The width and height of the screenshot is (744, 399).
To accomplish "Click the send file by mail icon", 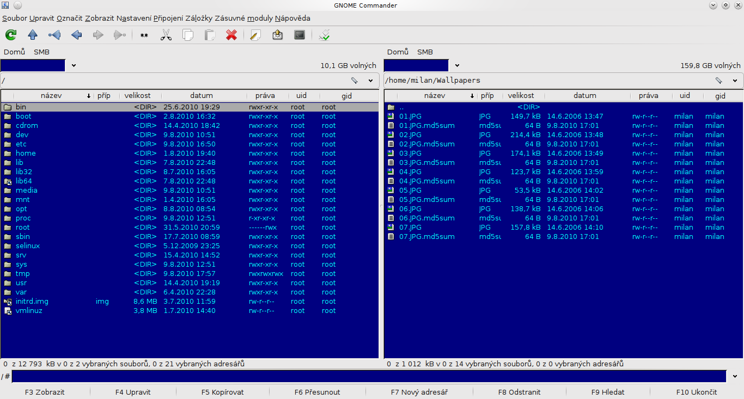I will tap(278, 35).
